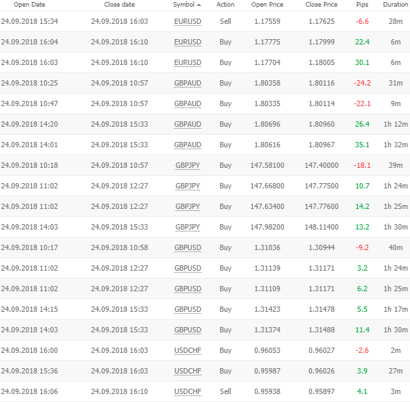Select open date 24.09.2018 10:18
The height and width of the screenshot is (402, 410).
pos(29,165)
